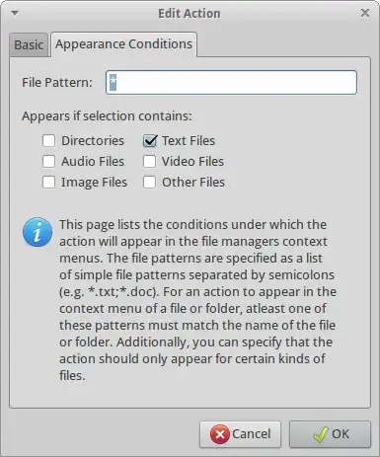Confirm with the OK button

pyautogui.click(x=330, y=434)
